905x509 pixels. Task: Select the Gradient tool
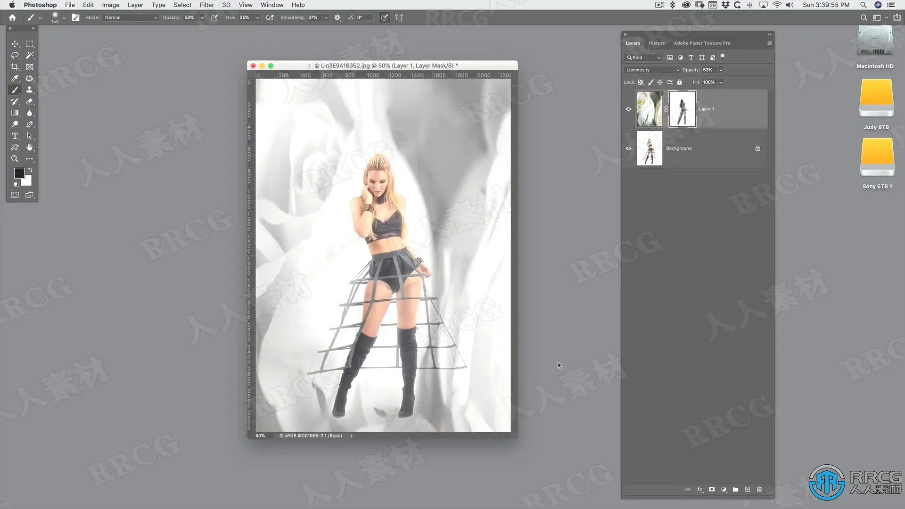[15, 113]
